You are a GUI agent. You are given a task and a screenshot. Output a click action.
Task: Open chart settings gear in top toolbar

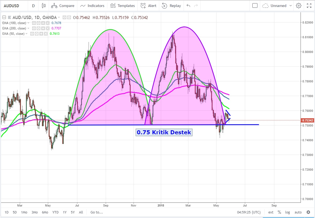click(299, 6)
